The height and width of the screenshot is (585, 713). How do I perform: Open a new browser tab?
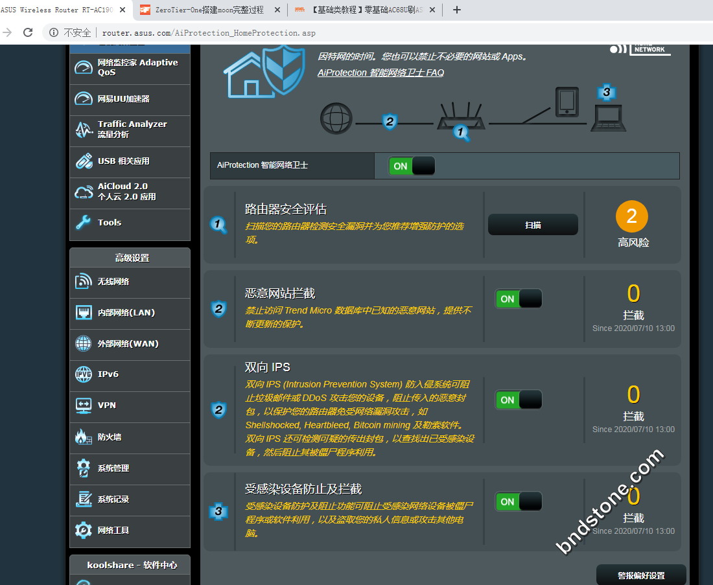(x=457, y=10)
